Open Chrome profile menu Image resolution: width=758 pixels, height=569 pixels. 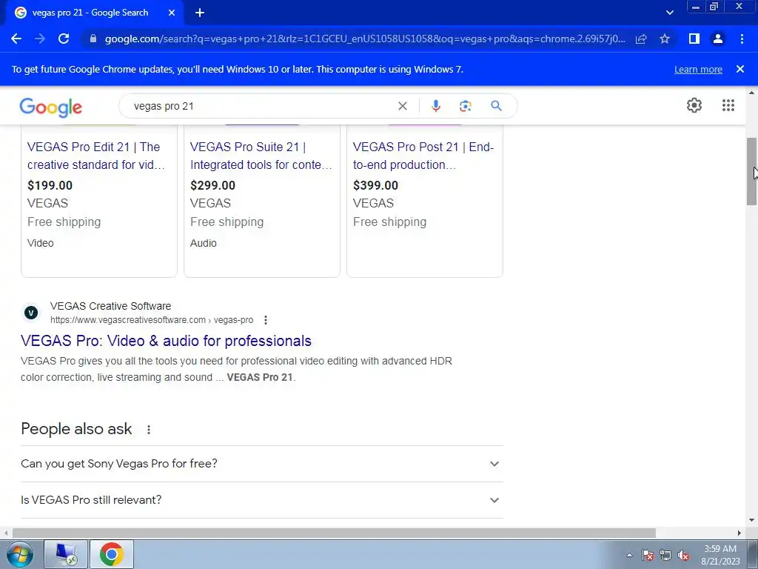718,39
